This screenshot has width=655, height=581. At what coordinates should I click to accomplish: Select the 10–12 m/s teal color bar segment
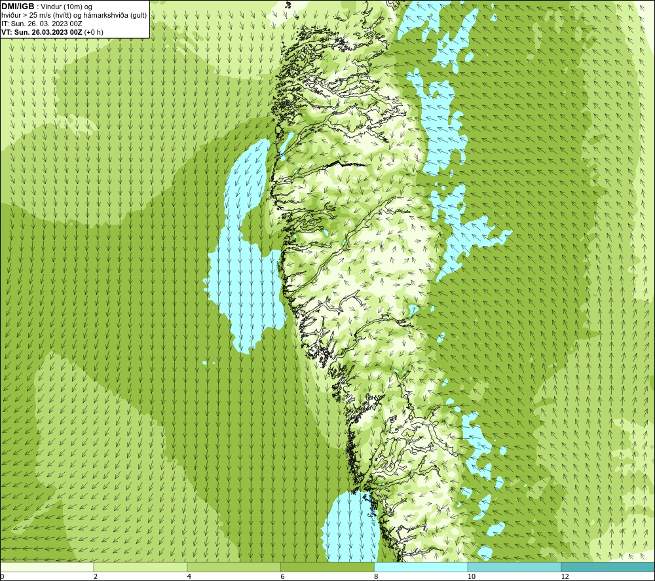515,567
